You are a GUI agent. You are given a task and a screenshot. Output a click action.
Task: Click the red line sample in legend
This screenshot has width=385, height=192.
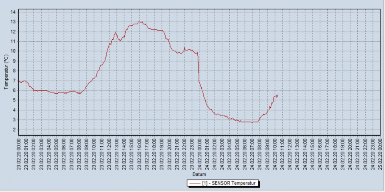(x=195, y=183)
